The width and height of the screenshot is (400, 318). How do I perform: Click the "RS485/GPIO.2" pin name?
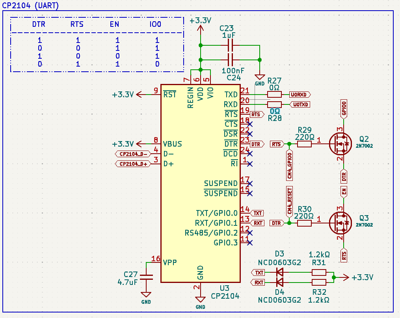[x=211, y=233]
